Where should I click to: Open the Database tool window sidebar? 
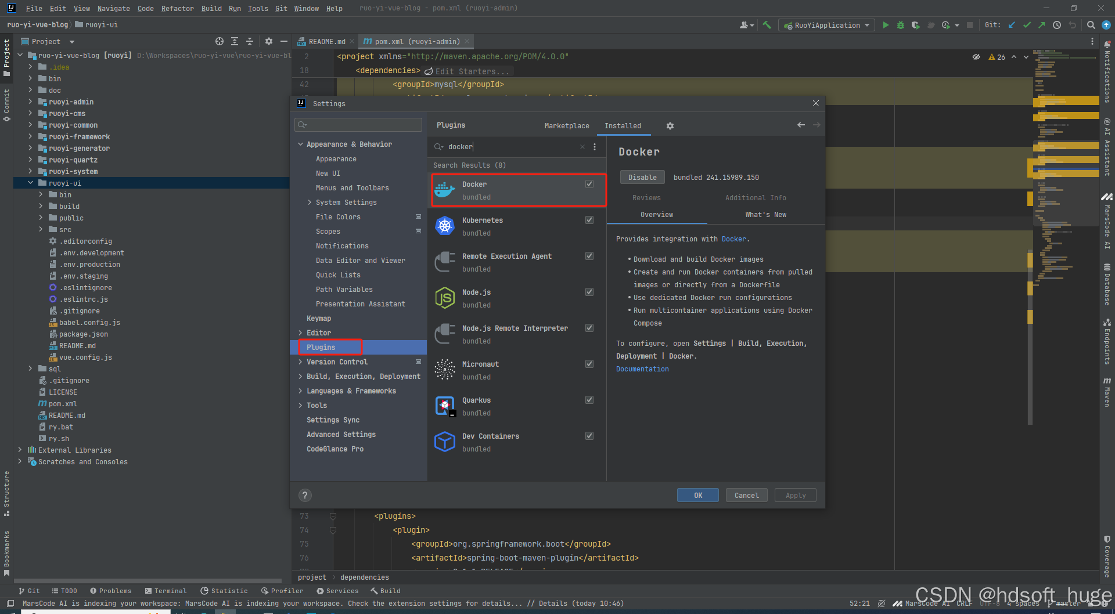click(x=1107, y=284)
